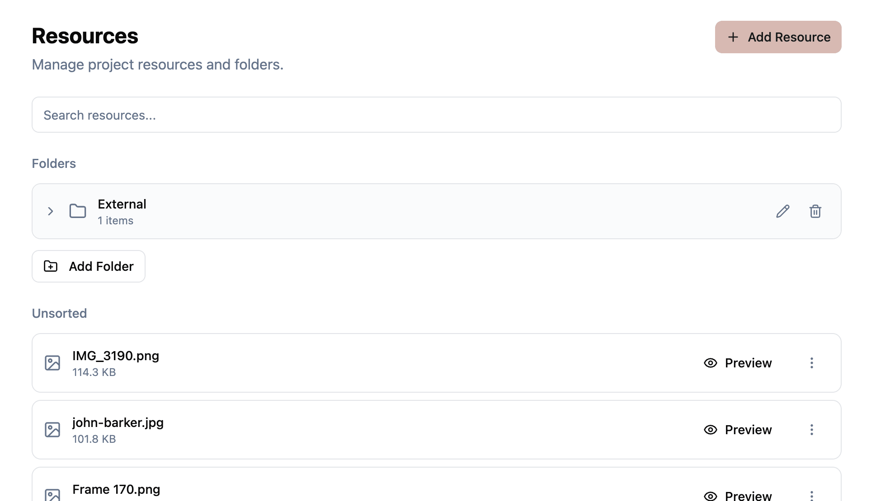Click the Add Folder button

point(88,266)
